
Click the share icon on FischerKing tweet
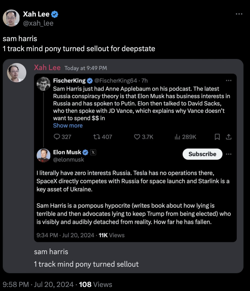coord(228,137)
